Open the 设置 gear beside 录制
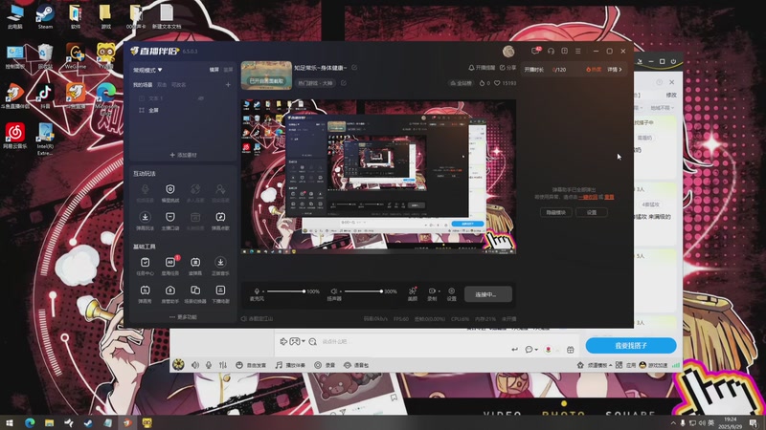Viewport: 766px width, 430px height. [451, 293]
